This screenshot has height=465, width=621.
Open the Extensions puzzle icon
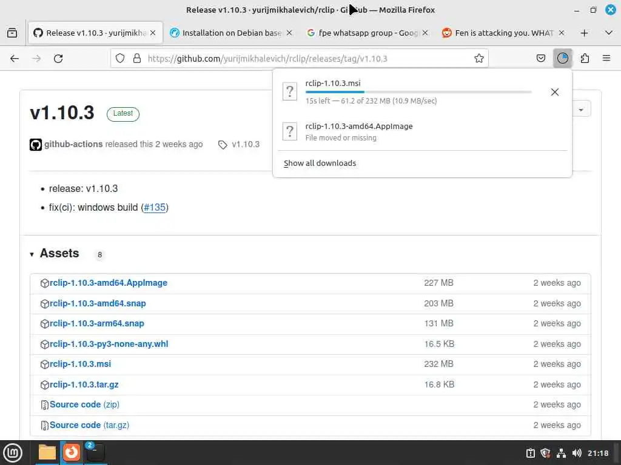click(585, 59)
